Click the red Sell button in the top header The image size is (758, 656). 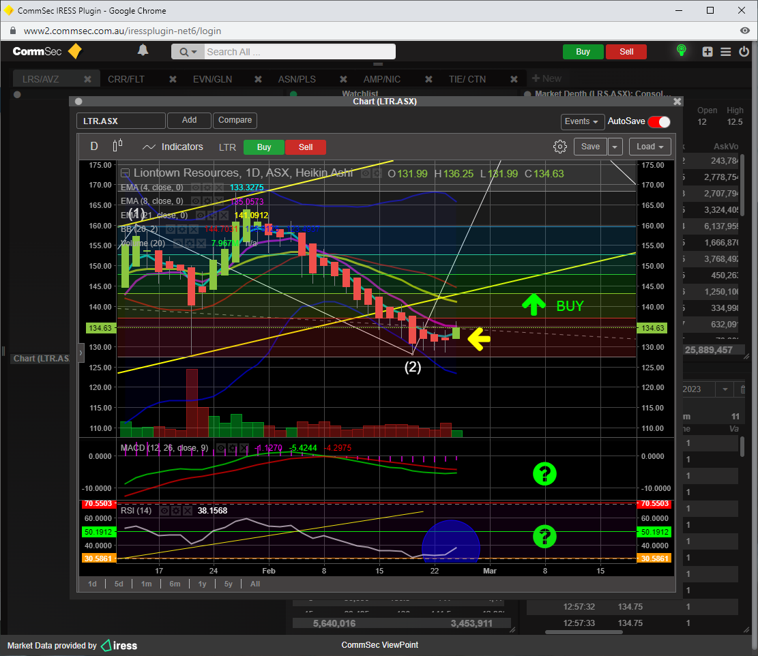[x=626, y=52]
